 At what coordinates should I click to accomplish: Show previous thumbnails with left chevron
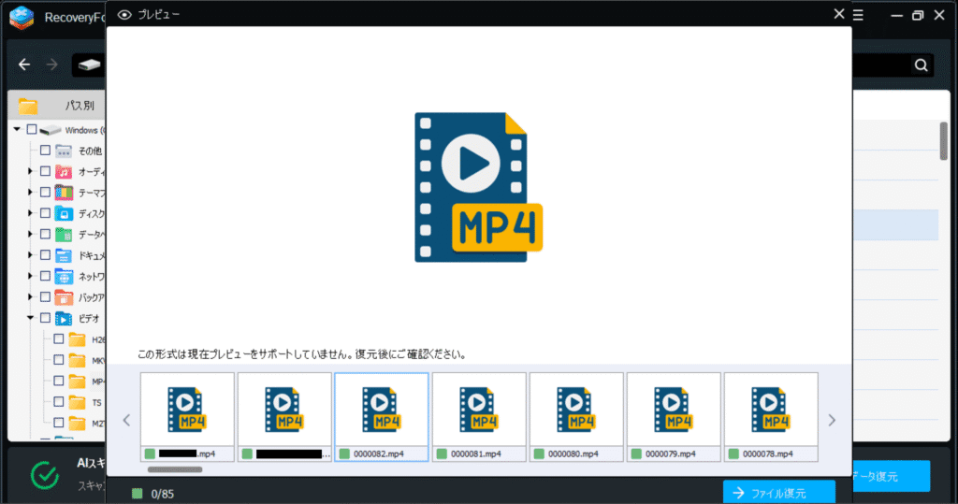point(126,420)
